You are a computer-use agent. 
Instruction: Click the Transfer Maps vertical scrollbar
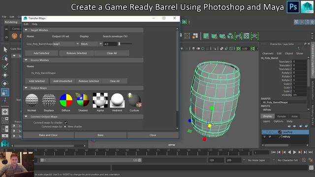pos(177,70)
